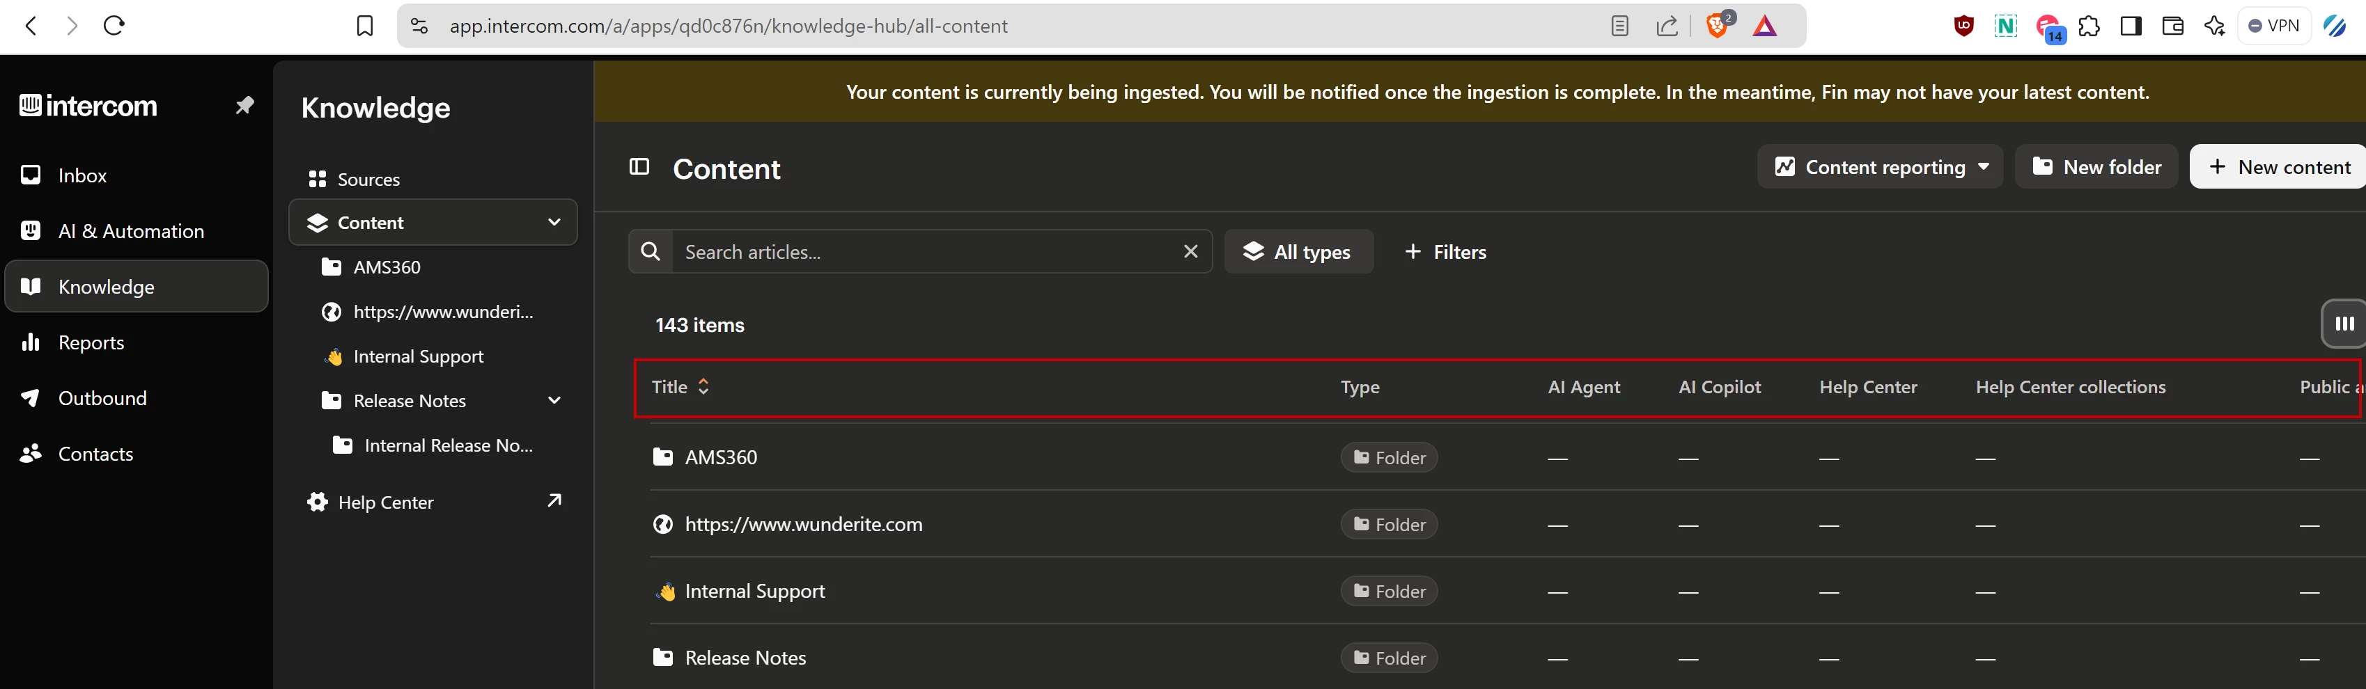Click the Help Center external arrow icon
The height and width of the screenshot is (689, 2366).
click(554, 500)
